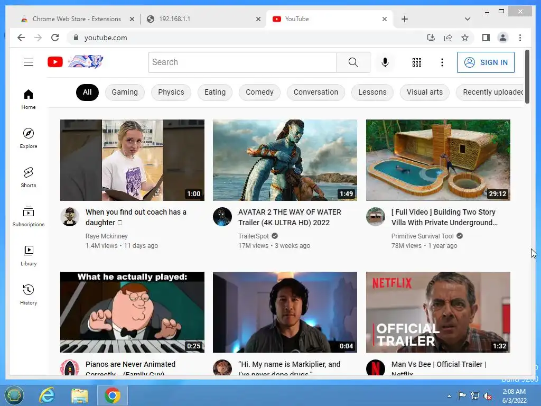
Task: Open the YouTube apps grid
Action: tap(417, 62)
